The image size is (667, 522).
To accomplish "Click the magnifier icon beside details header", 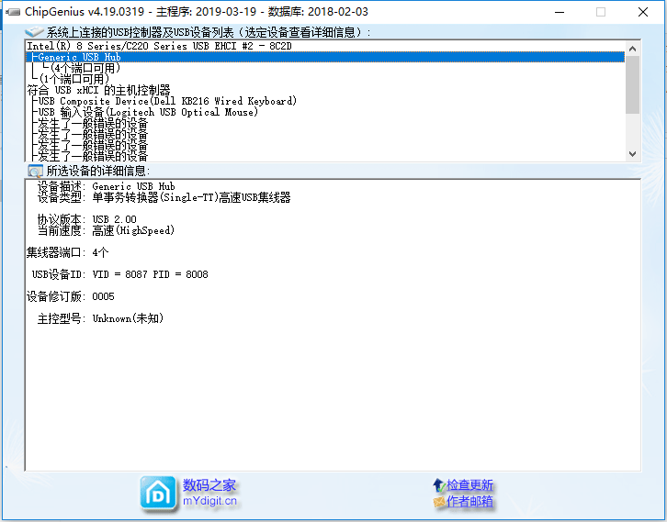I will [35, 171].
